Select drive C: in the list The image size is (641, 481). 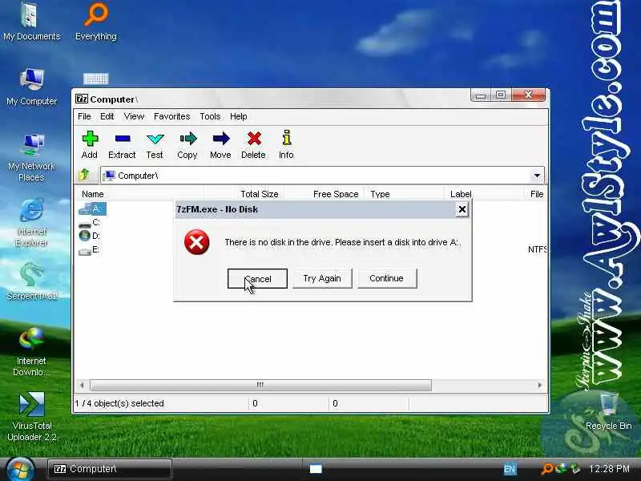click(89, 223)
